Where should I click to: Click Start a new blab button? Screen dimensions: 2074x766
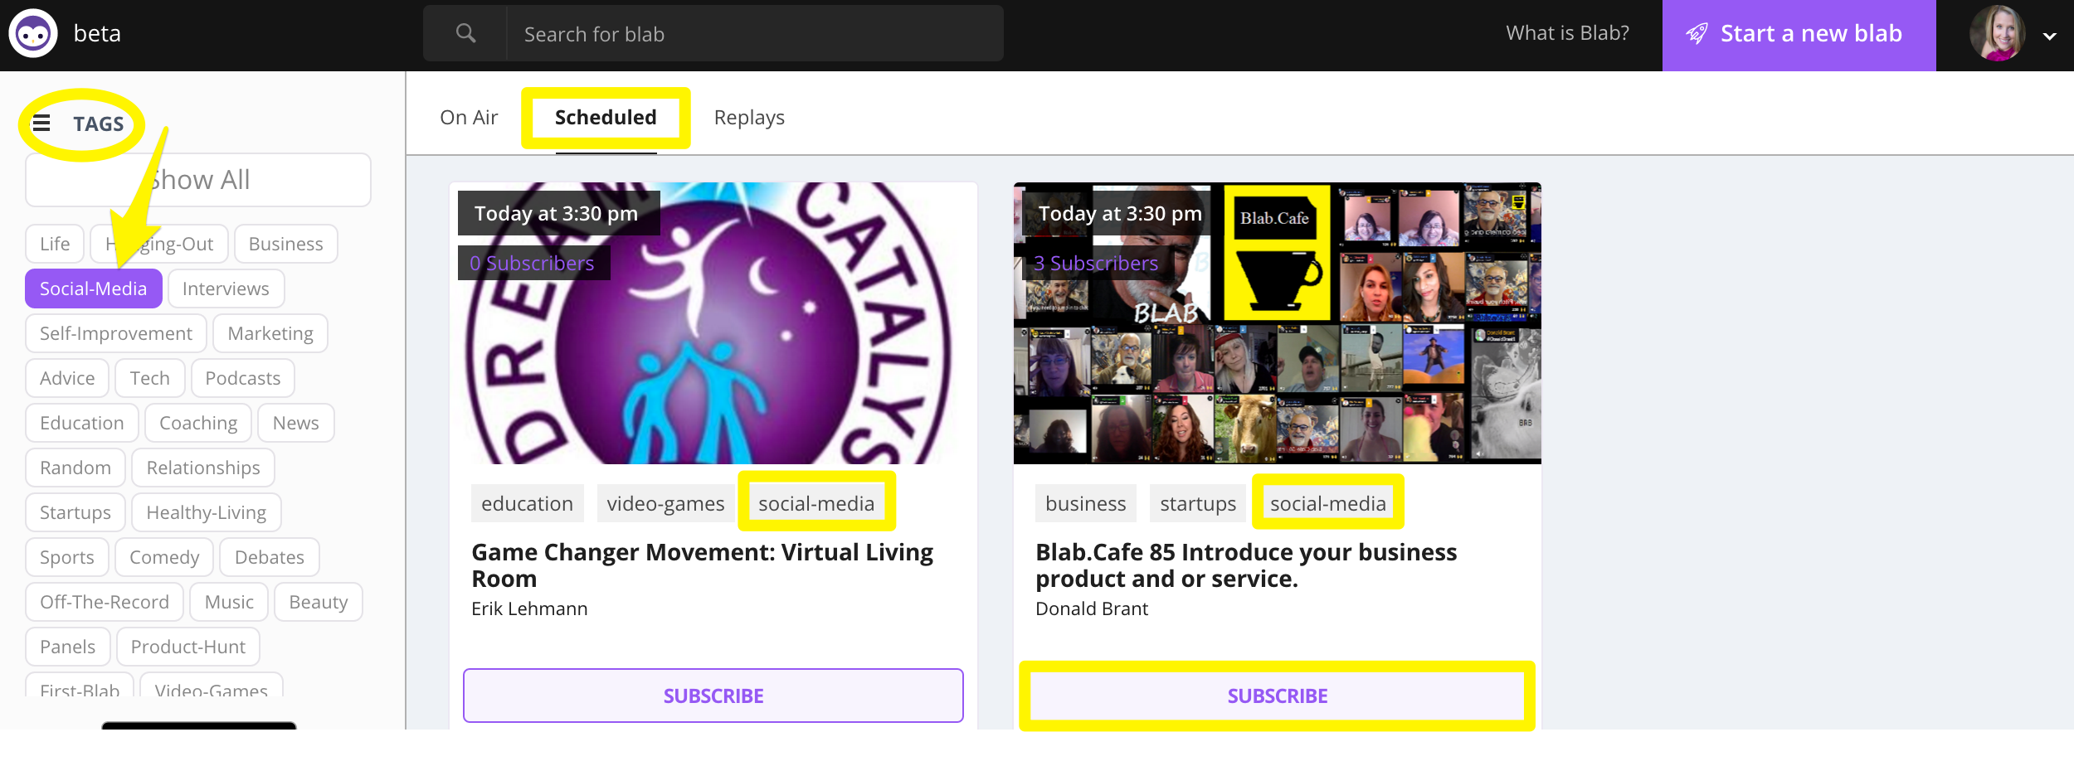tap(1799, 35)
